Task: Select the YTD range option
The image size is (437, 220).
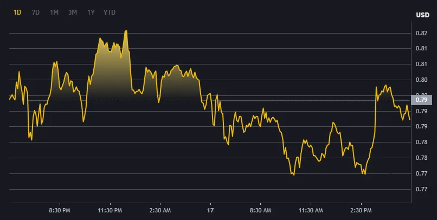Action: [110, 12]
